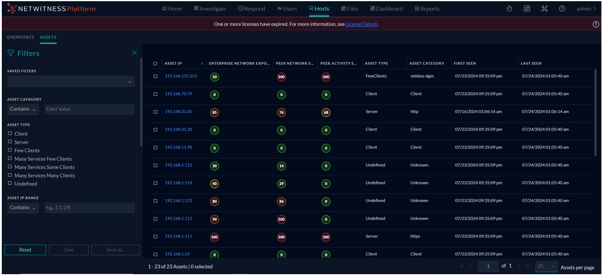Close the Filters panel with X
Viewport: 602px width, 276px height.
click(x=134, y=53)
